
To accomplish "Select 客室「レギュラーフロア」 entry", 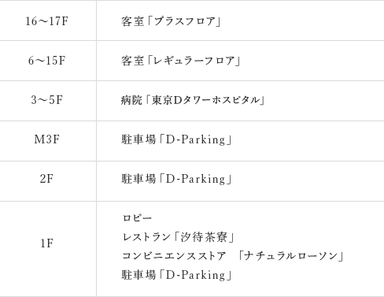I will pos(180,61).
